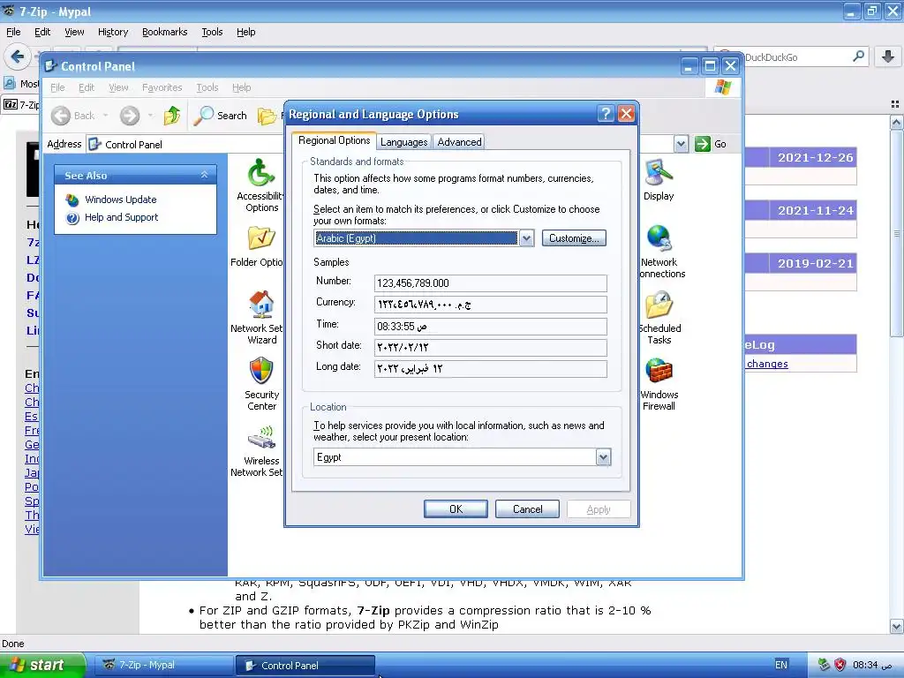Click browser back arrow in Mypal
Image resolution: width=904 pixels, height=678 pixels.
[x=18, y=56]
